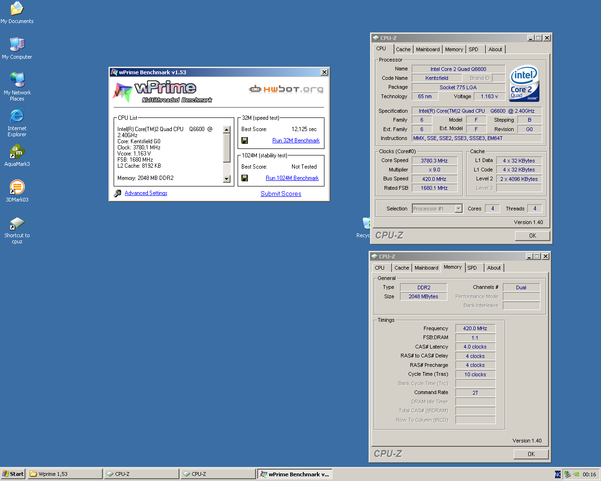
Task: Click Instructions field MMX, SSE list
Action: (x=477, y=138)
